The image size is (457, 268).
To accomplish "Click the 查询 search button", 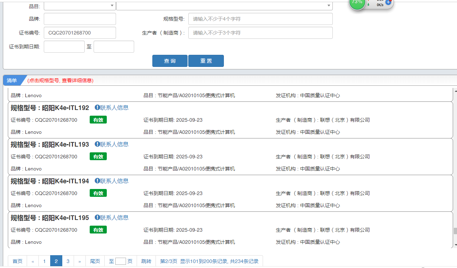I will (170, 61).
